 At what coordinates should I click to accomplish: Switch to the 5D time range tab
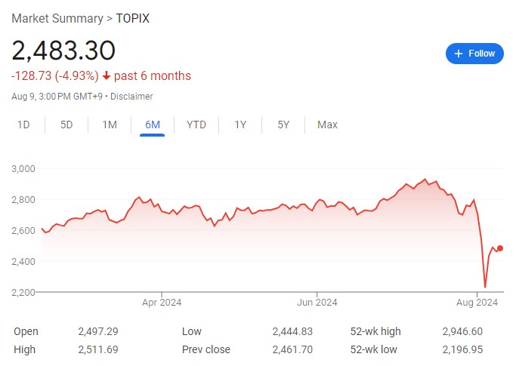point(66,125)
